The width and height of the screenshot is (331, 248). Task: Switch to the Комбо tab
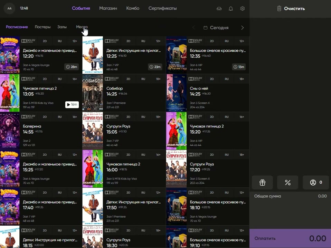[x=133, y=8]
